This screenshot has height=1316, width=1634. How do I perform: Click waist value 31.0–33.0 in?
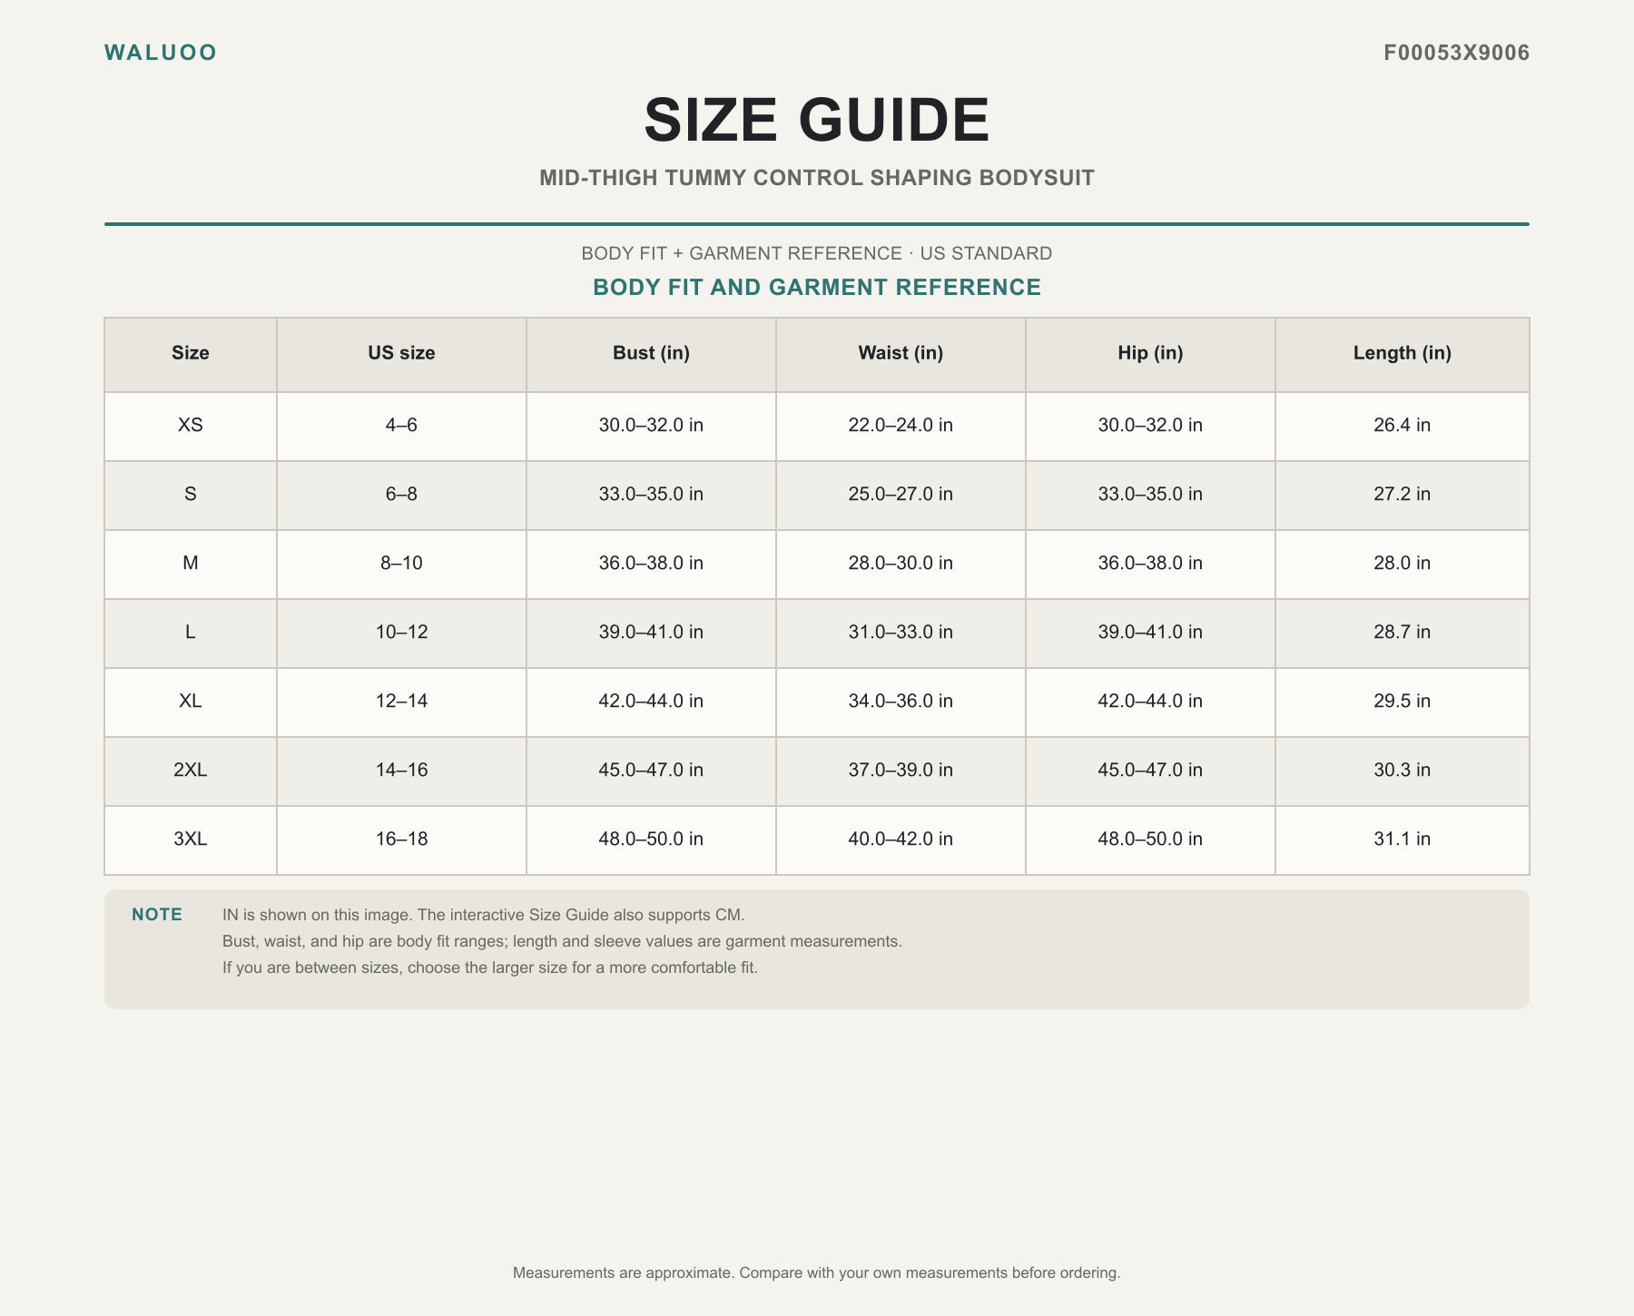[x=901, y=633]
